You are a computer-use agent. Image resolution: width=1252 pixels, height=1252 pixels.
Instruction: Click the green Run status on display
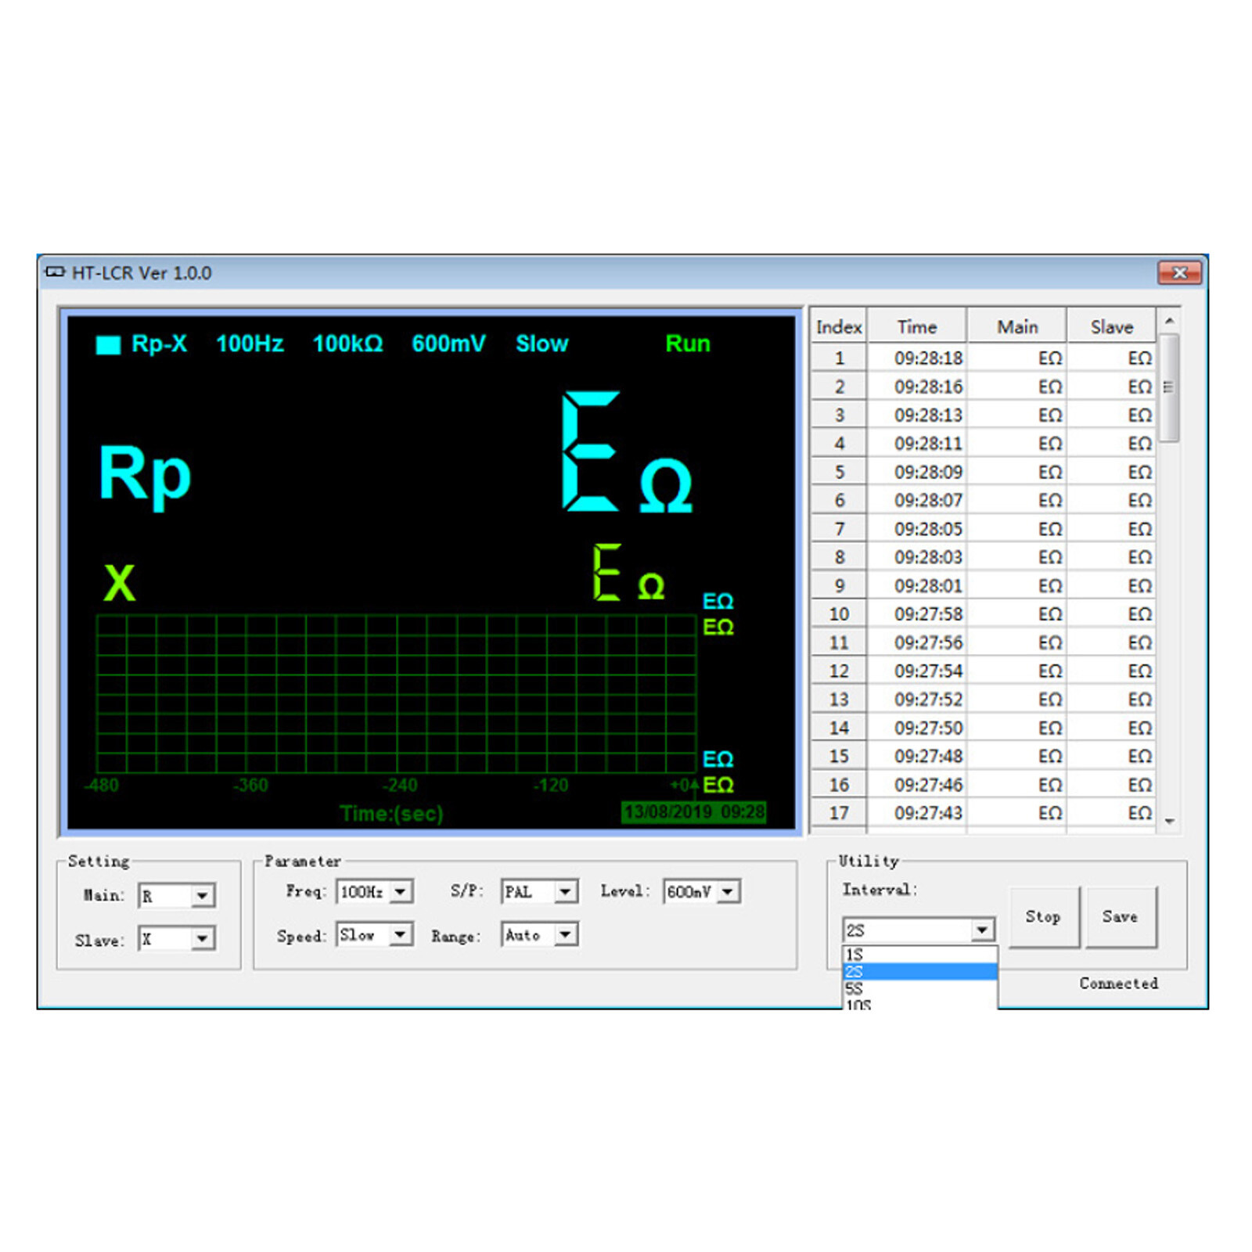[688, 344]
